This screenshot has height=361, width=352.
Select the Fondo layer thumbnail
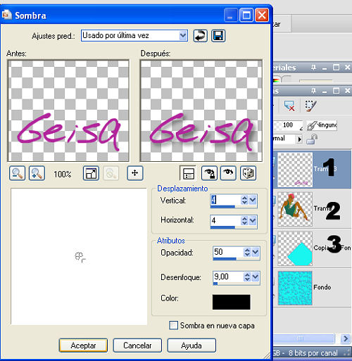295,288
